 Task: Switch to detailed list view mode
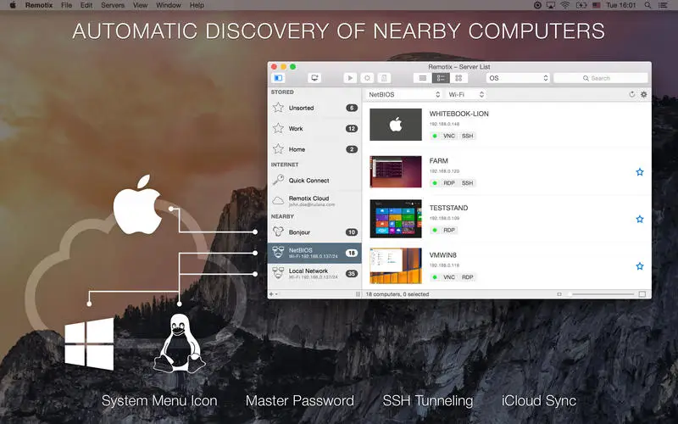point(441,78)
